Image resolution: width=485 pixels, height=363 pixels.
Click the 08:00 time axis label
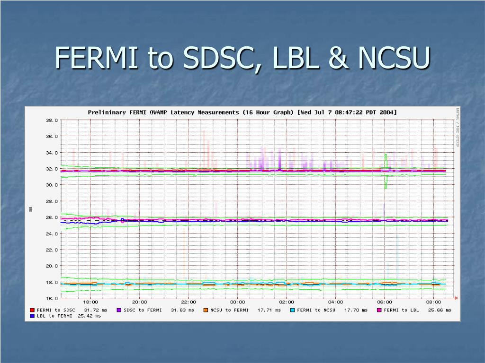pyautogui.click(x=434, y=302)
